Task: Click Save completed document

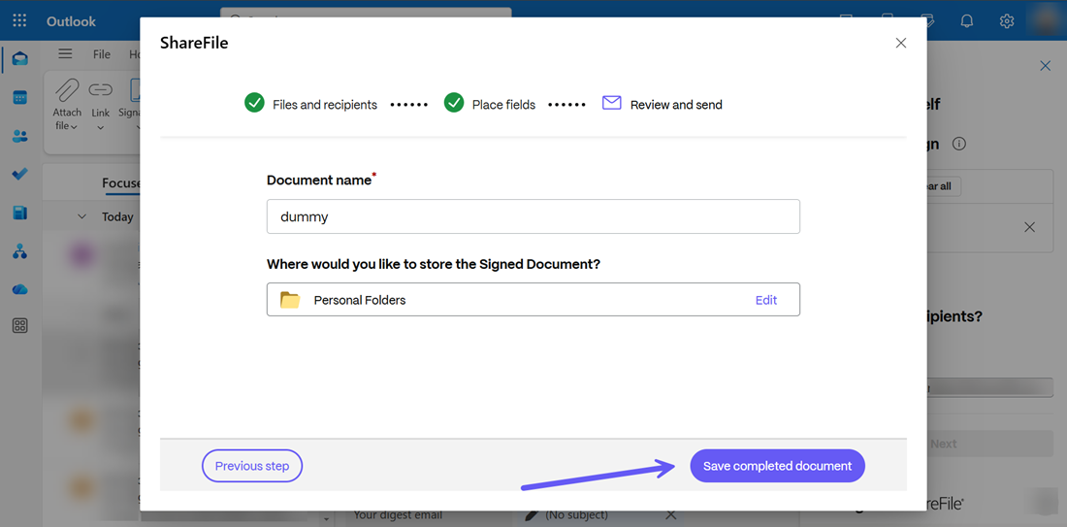Action: click(x=777, y=467)
